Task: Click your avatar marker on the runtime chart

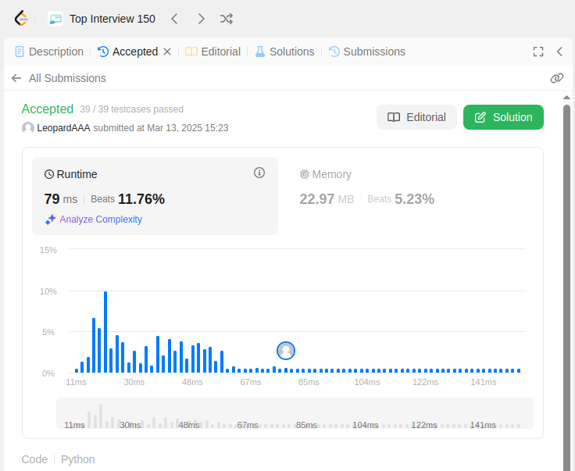Action: 286,351
